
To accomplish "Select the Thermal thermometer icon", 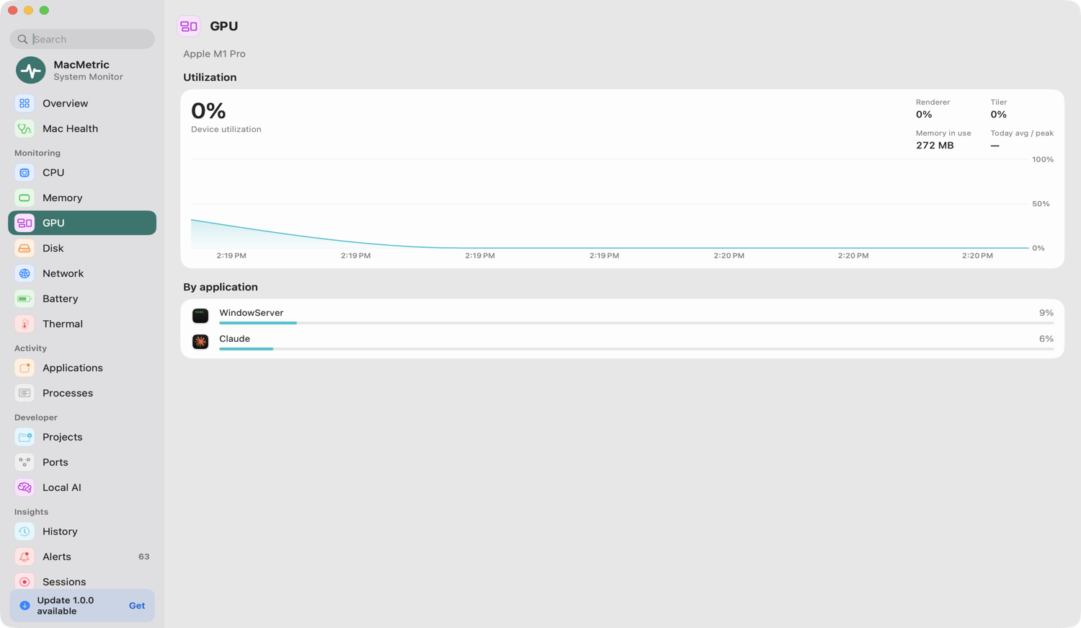I will [x=25, y=324].
